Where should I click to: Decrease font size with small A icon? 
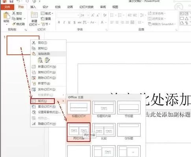tap(98, 15)
